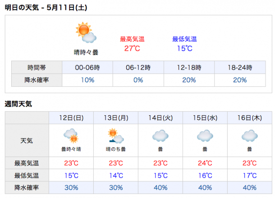This screenshot has height=198, width=275.
Task: Click the 27℃ maximum temperature value
Action: (x=132, y=49)
